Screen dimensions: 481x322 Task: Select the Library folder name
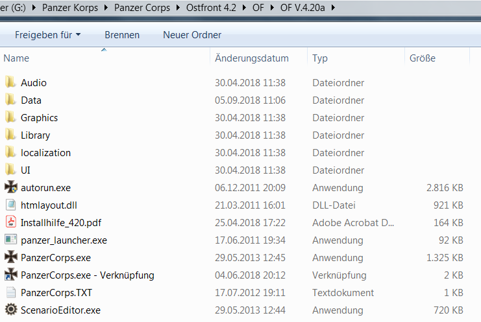pyautogui.click(x=35, y=135)
